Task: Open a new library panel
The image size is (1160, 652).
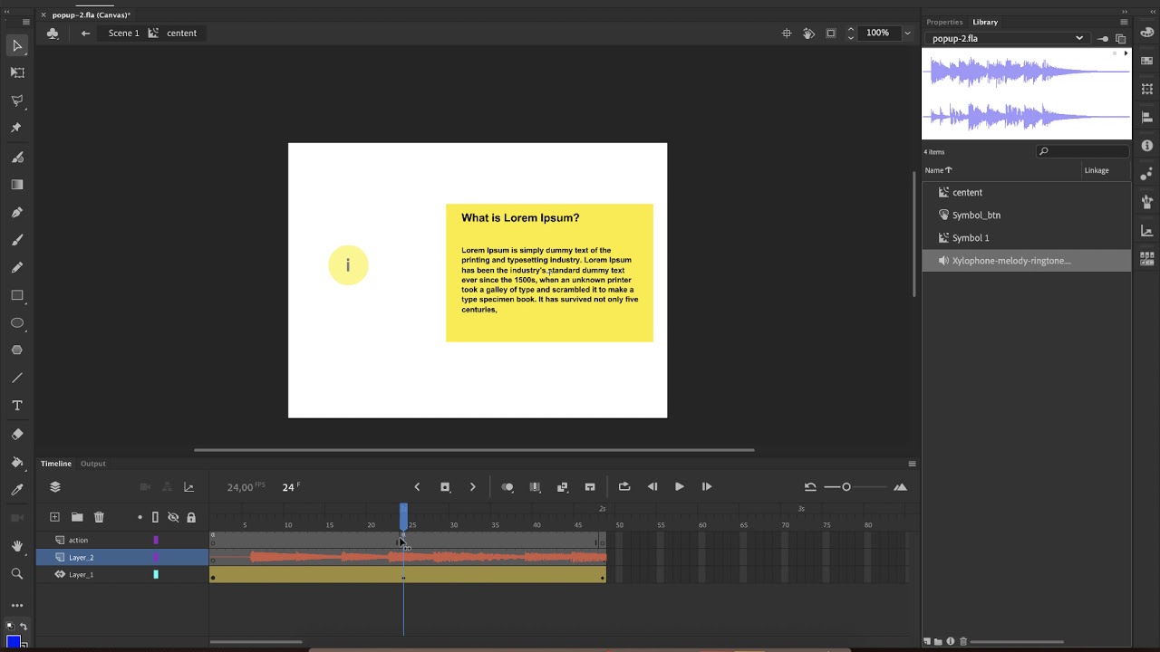Action: pos(1121,39)
